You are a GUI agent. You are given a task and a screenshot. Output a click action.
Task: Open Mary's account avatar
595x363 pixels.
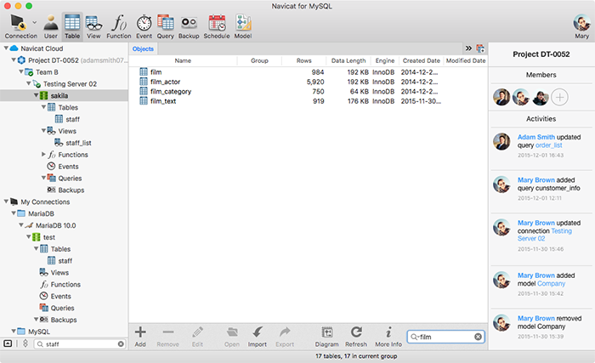click(581, 23)
